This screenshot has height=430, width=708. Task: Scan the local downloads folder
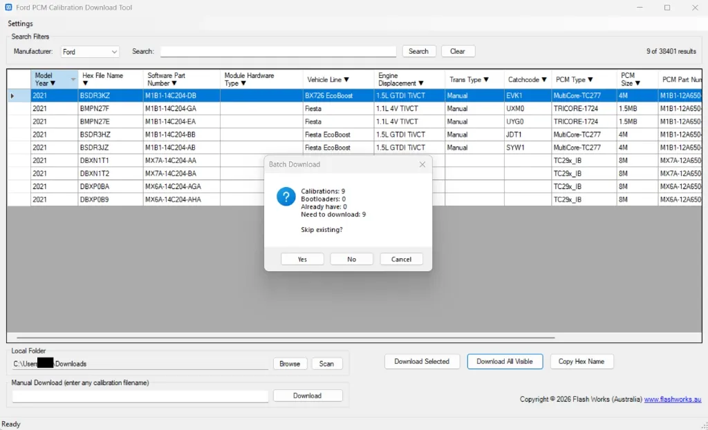[x=326, y=364]
